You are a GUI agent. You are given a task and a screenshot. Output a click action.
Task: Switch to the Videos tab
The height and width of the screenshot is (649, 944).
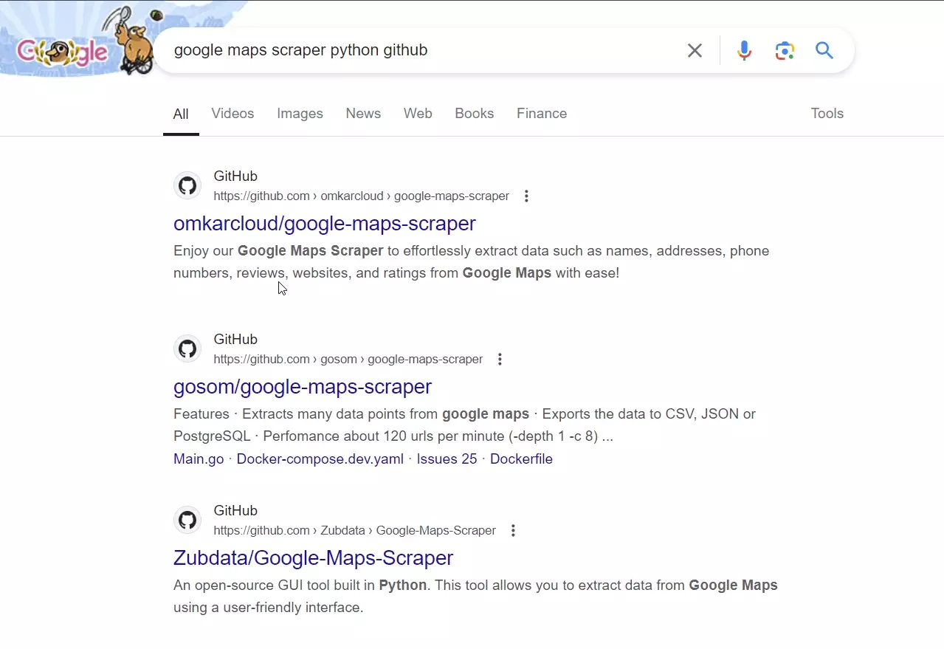pyautogui.click(x=232, y=113)
